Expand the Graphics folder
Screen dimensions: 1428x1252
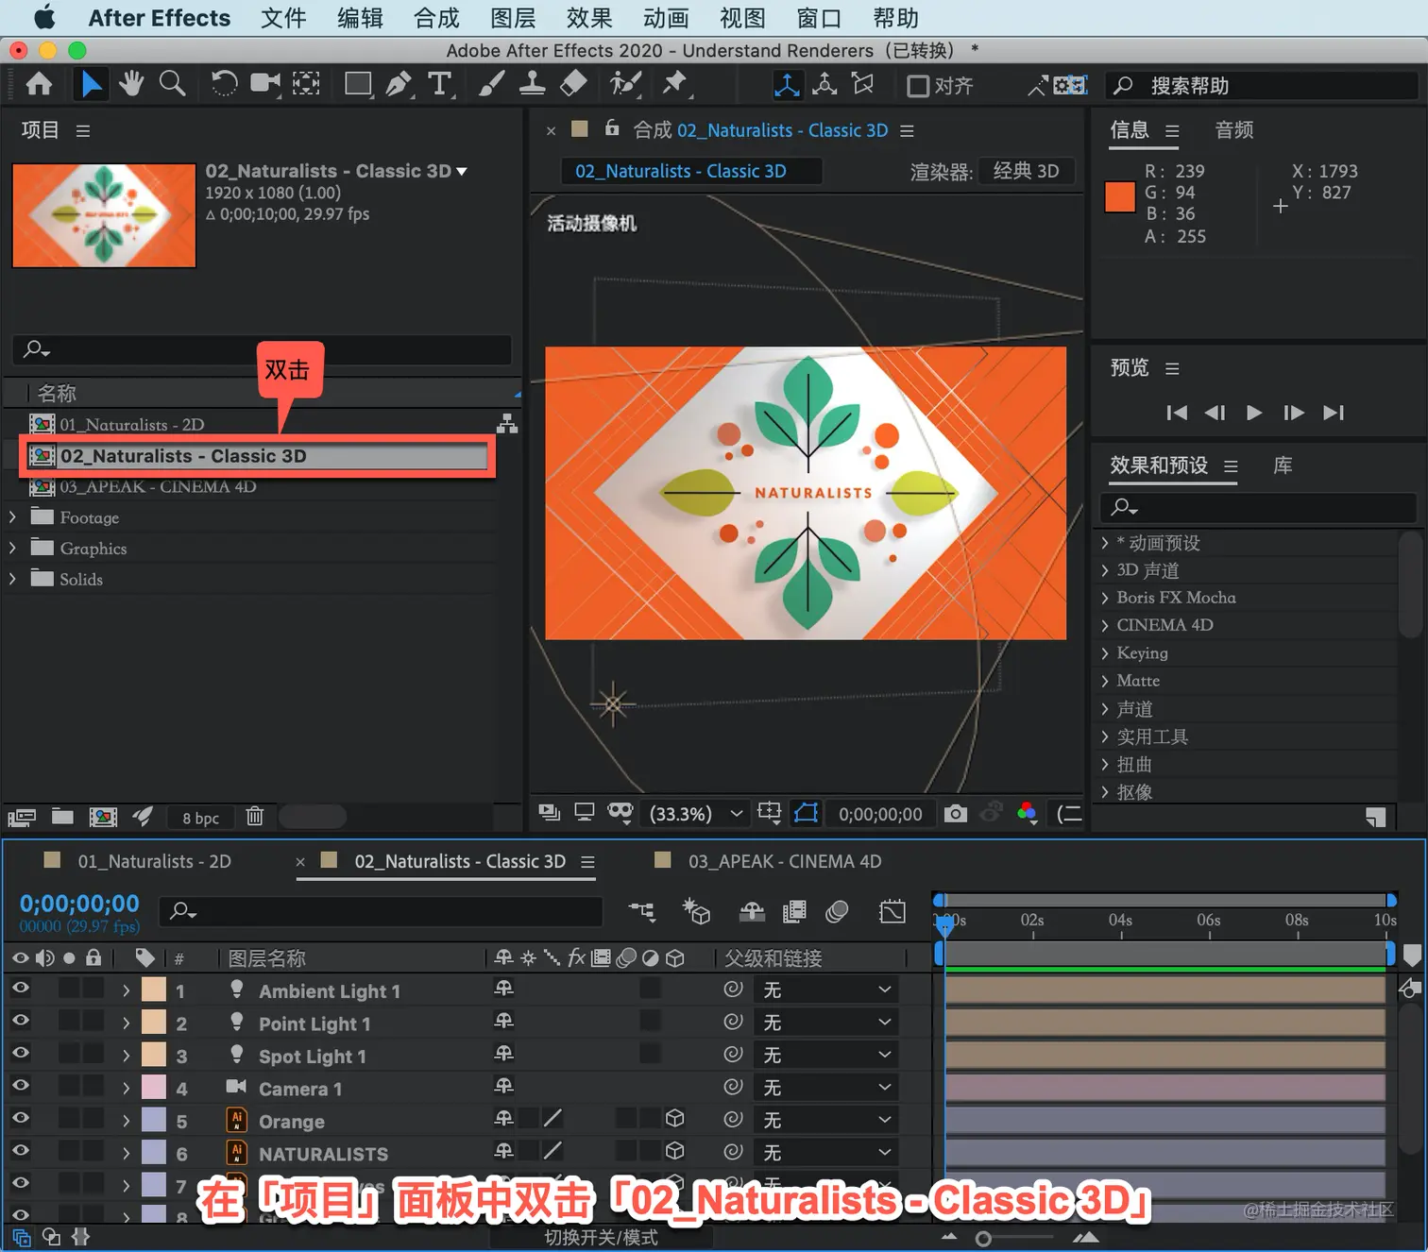12,548
